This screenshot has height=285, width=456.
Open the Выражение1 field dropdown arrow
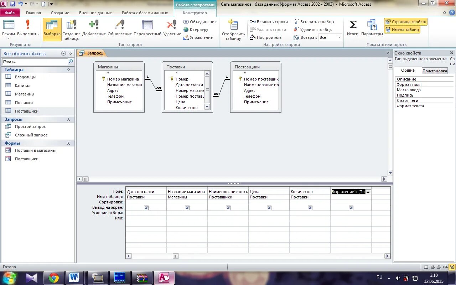click(368, 192)
